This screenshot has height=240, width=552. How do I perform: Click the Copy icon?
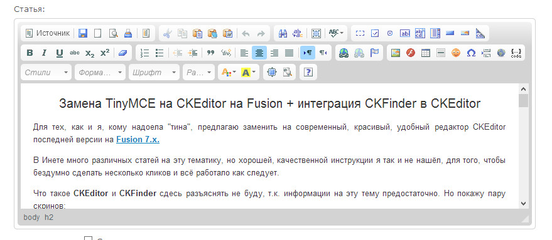click(182, 33)
